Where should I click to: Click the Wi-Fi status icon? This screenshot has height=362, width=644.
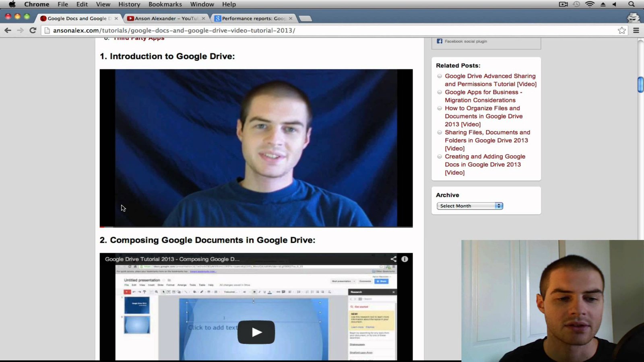click(590, 4)
